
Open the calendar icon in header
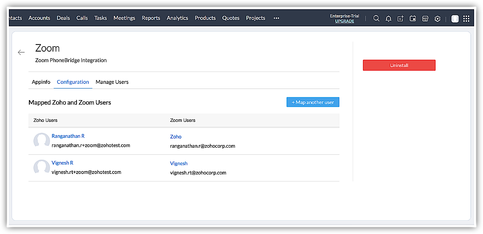point(413,19)
